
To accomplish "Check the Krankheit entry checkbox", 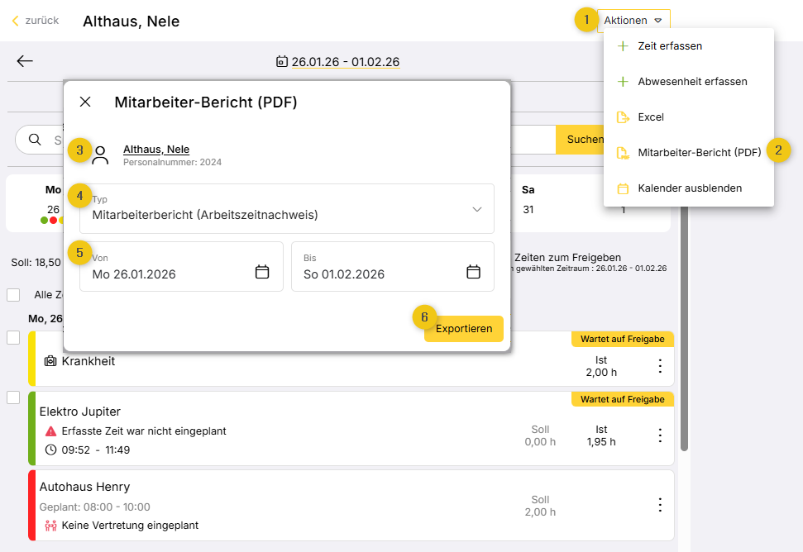I will coord(13,337).
